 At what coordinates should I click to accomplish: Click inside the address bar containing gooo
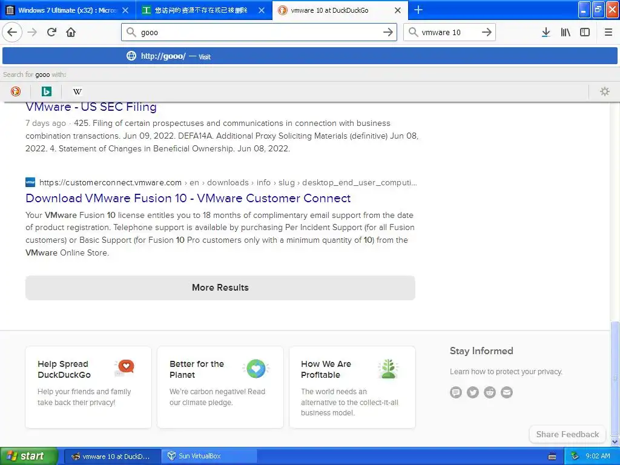click(x=259, y=32)
